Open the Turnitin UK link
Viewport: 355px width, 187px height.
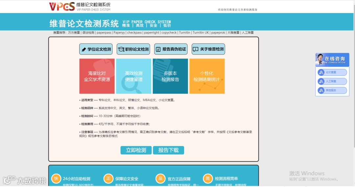coord(201,32)
